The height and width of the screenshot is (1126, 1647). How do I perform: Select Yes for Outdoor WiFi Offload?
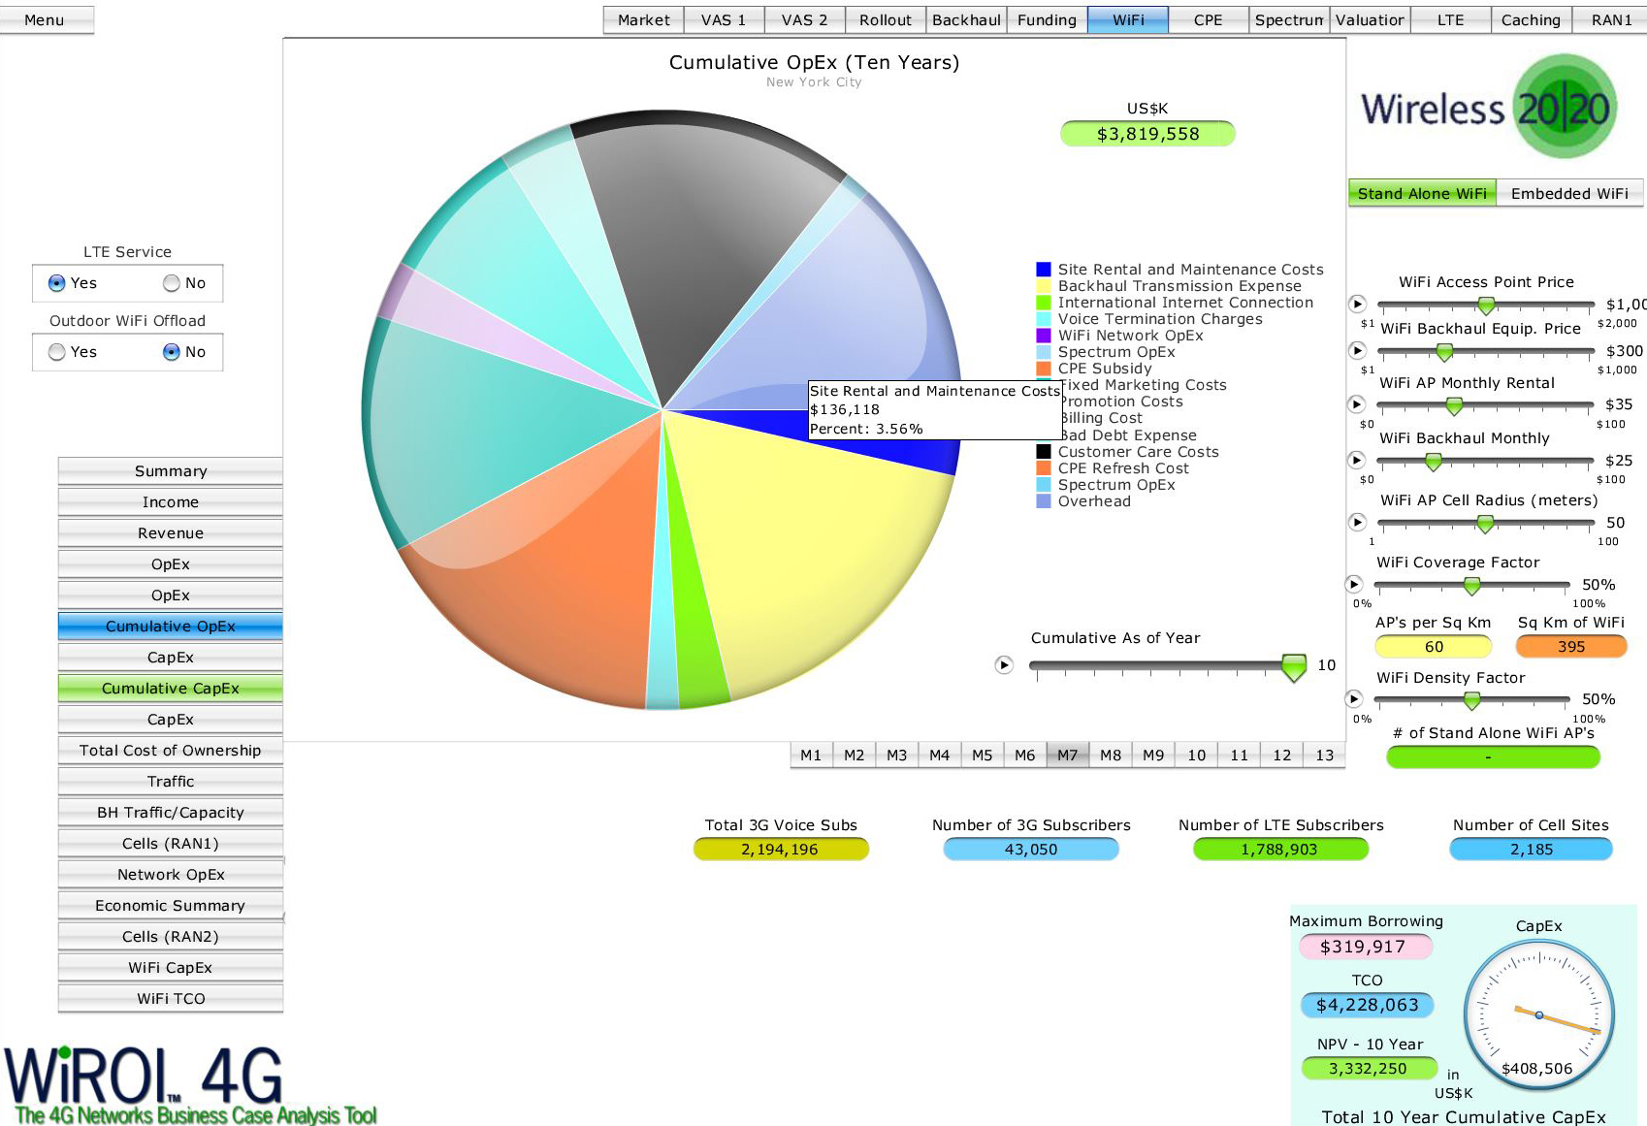[57, 352]
